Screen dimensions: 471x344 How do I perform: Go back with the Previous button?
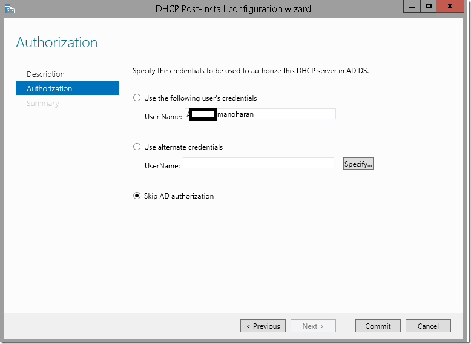tap(263, 326)
